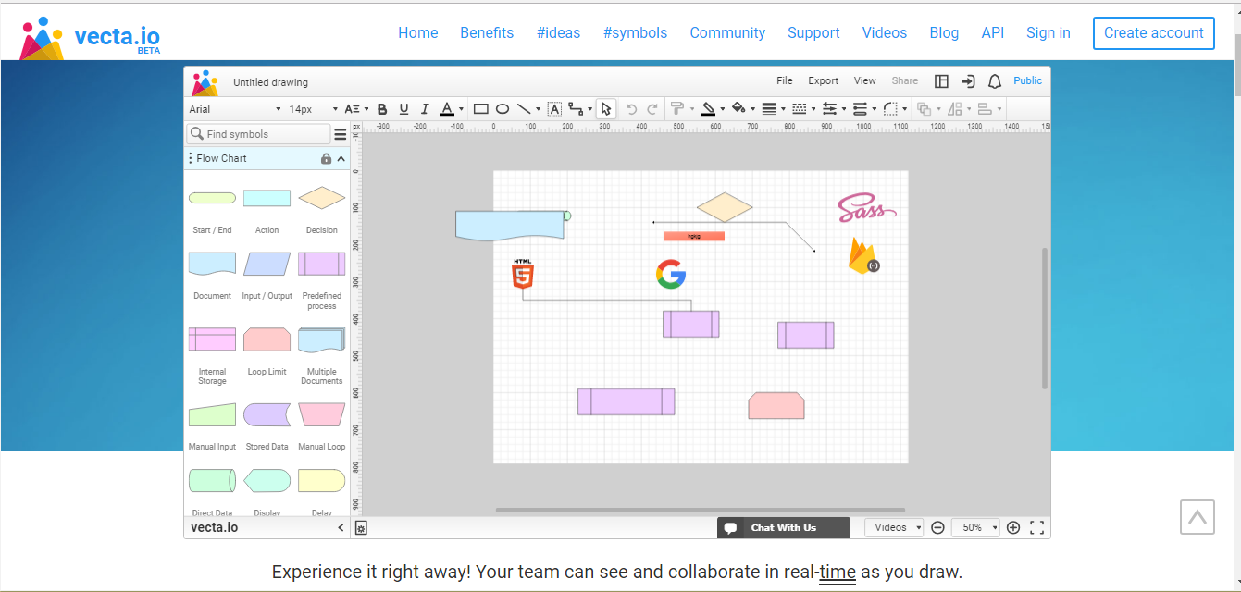Click the zoom in plus button
Screen dimensions: 1241x592
pyautogui.click(x=1013, y=528)
